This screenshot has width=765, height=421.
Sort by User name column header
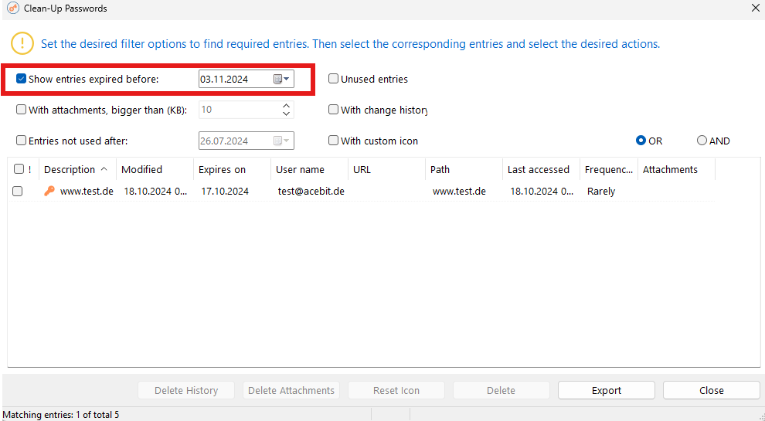[x=309, y=169]
